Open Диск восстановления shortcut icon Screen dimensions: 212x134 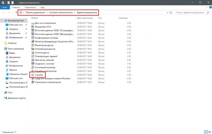tap(33, 23)
